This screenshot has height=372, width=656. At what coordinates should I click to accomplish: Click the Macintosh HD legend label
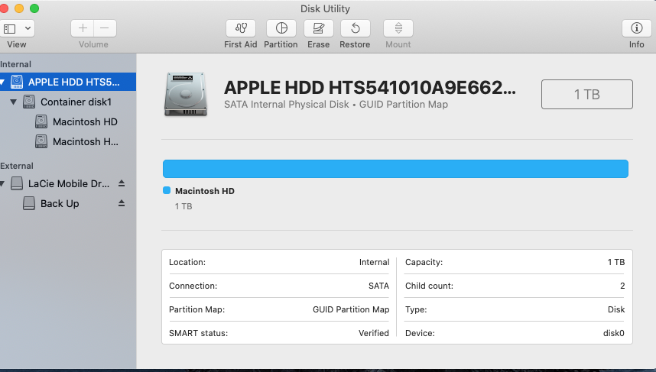tap(205, 191)
